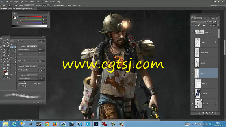The image size is (226, 127).
Task: Select the History Brush tool
Action: pos(8,52)
